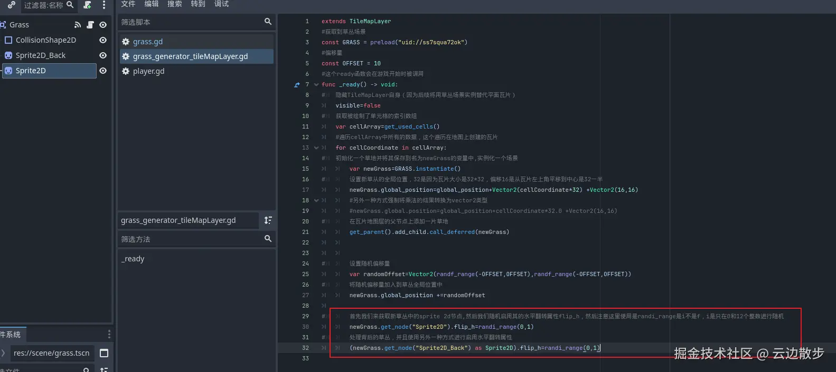The height and width of the screenshot is (372, 836).
Task: Click 'var newGrass=GRASS.instantiate()' on line 15
Action: point(405,169)
